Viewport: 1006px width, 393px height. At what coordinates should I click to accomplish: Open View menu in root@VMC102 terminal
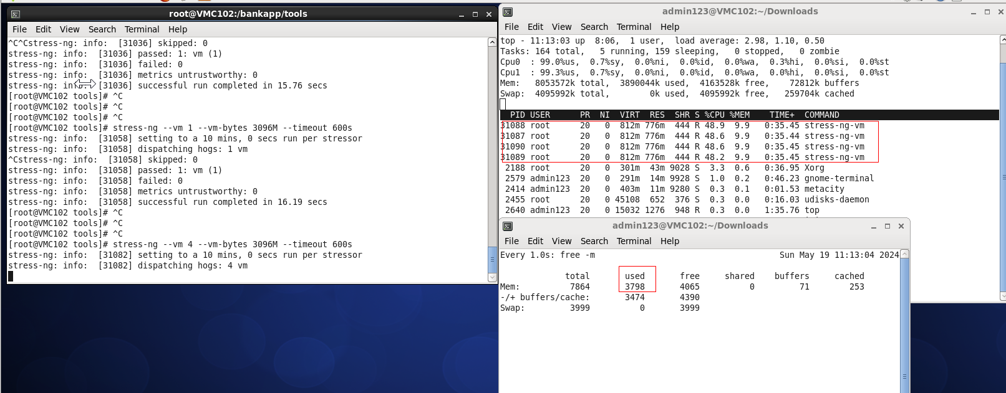[x=69, y=29]
